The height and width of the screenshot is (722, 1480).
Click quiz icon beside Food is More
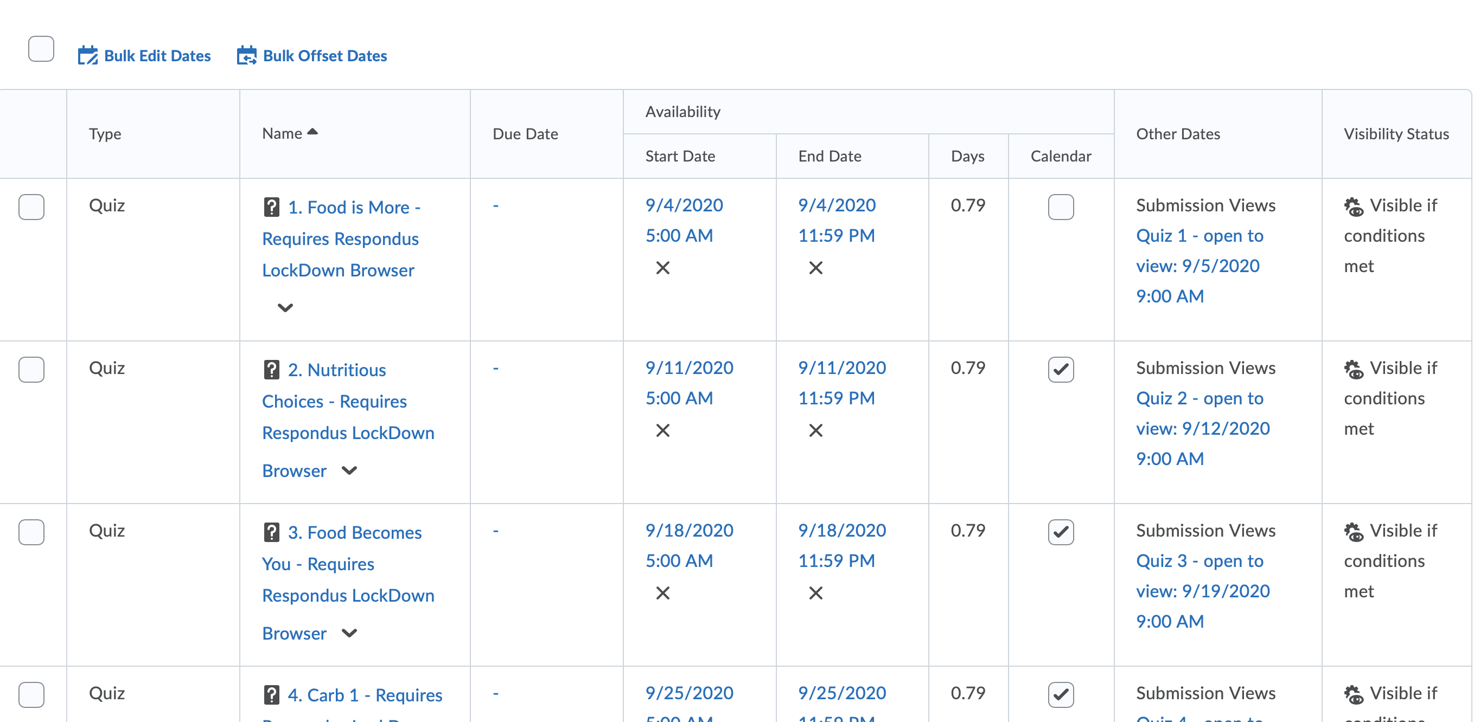click(271, 207)
